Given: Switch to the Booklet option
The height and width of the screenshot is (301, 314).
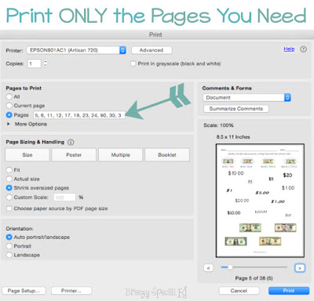Looking at the screenshot, I should (x=167, y=154).
